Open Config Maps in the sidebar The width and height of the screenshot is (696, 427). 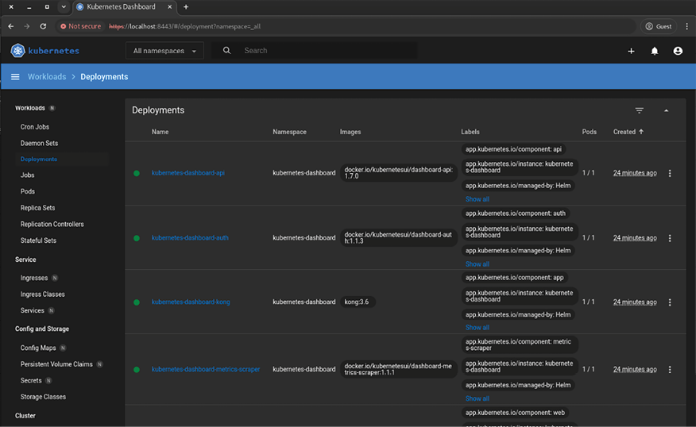point(37,348)
